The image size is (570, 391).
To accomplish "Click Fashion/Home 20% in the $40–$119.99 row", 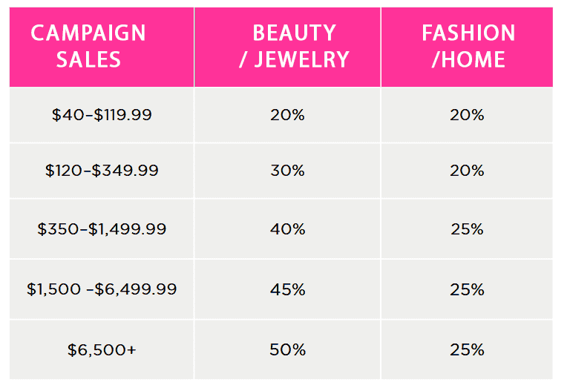I will click(467, 115).
